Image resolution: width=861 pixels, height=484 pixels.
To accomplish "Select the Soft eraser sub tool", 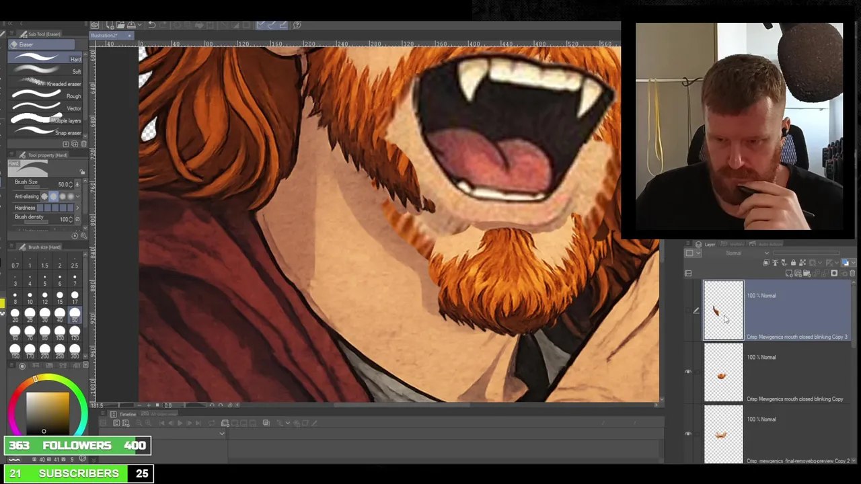I will tap(45, 71).
